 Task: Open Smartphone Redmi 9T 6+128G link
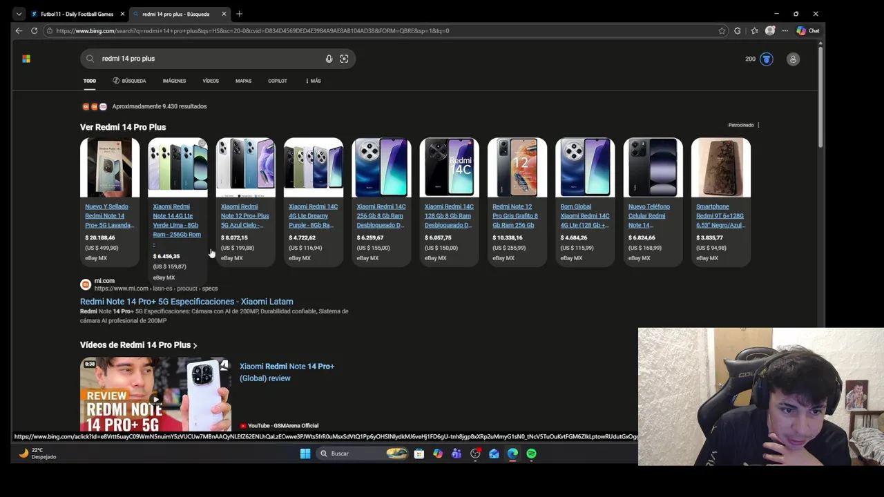720,216
